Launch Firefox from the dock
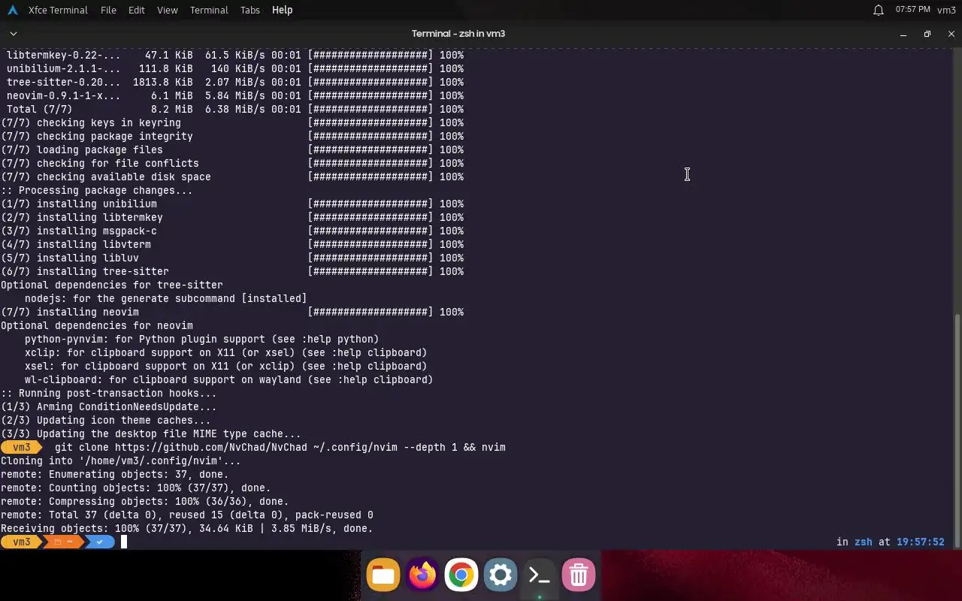Screen dimensions: 962x601 click(422, 575)
